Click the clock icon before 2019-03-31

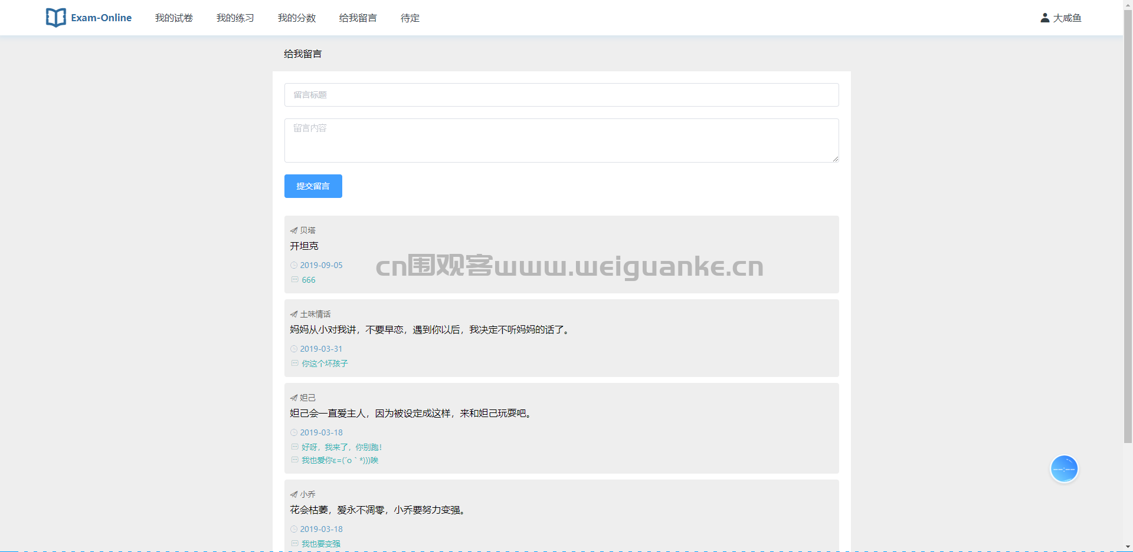point(294,349)
